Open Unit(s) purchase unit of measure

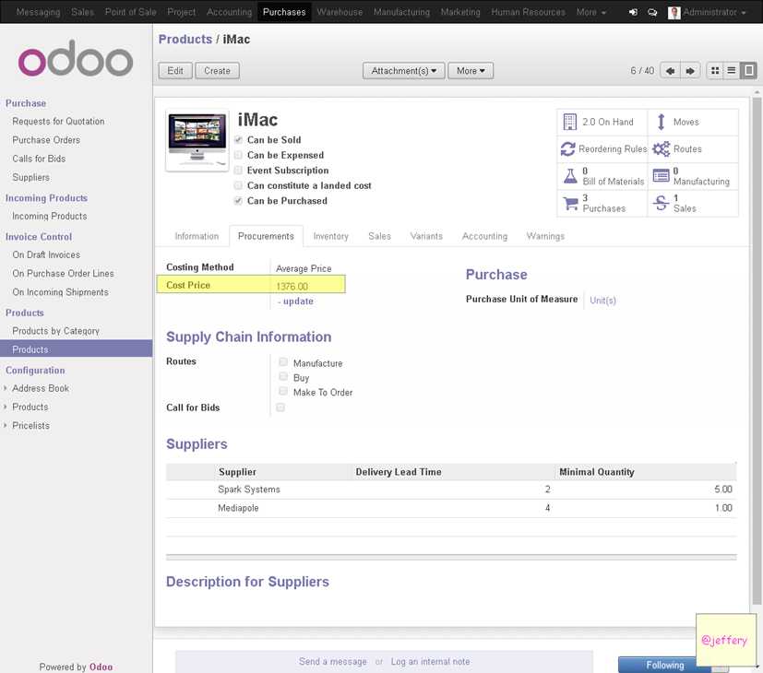coord(602,301)
